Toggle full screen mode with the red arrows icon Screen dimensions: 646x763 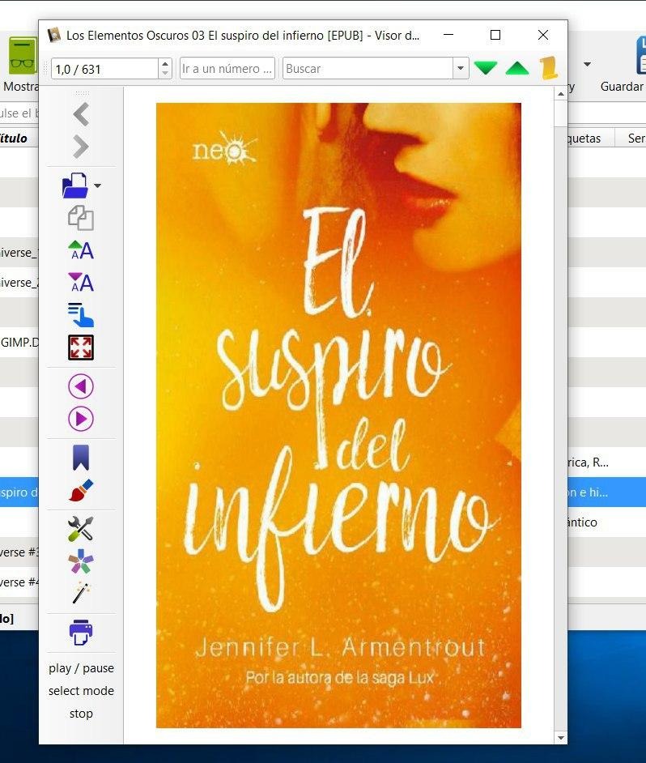(81, 347)
